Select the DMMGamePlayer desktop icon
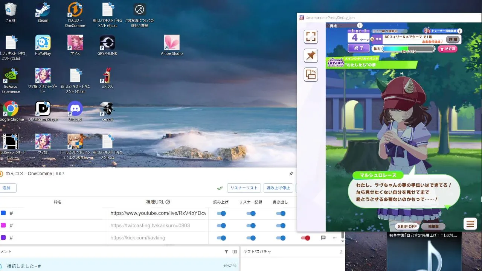This screenshot has height=271, width=482. (43, 111)
